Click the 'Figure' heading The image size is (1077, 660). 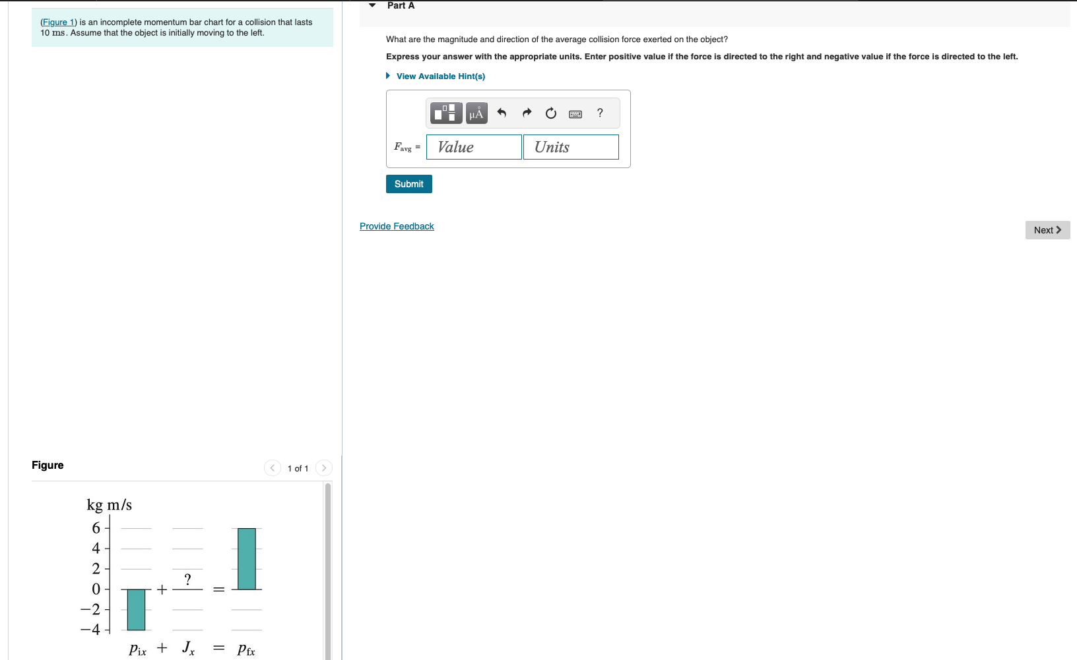pos(48,465)
